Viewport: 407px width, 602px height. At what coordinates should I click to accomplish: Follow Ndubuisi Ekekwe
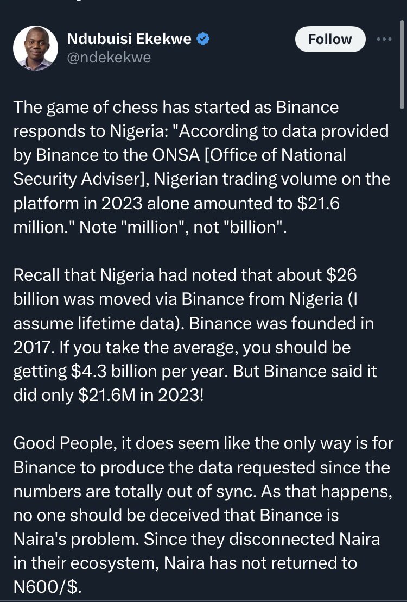tap(330, 39)
